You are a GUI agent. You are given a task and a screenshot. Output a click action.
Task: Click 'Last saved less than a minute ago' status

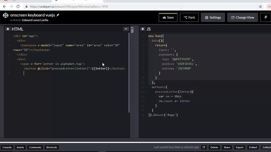176,147
